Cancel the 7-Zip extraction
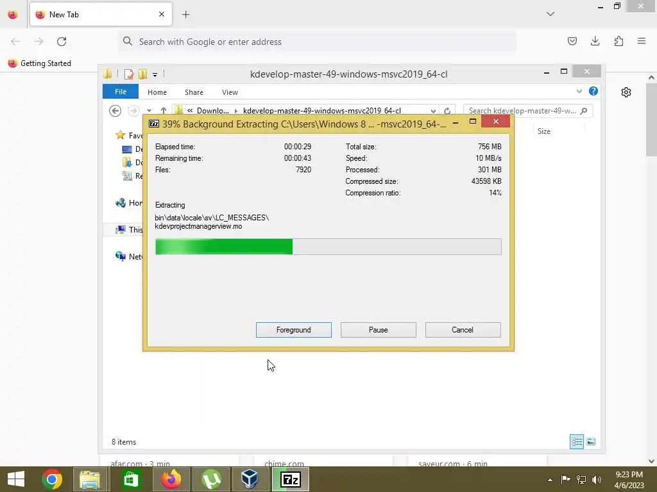 463,330
